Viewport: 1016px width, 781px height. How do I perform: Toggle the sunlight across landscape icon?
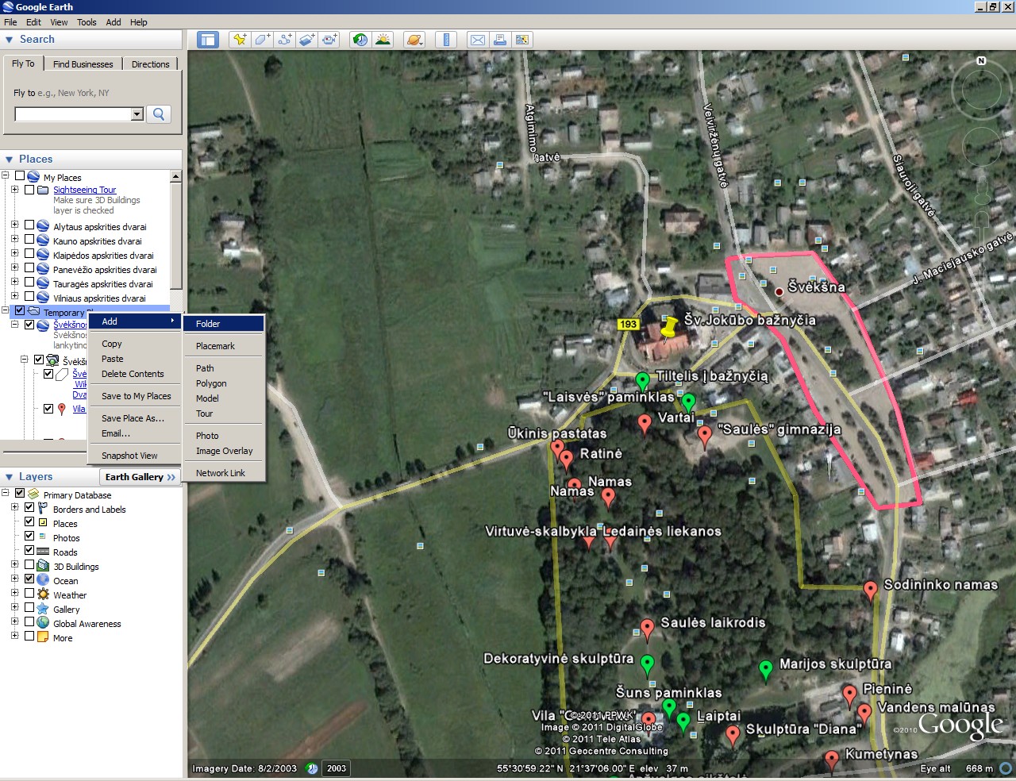[x=383, y=40]
